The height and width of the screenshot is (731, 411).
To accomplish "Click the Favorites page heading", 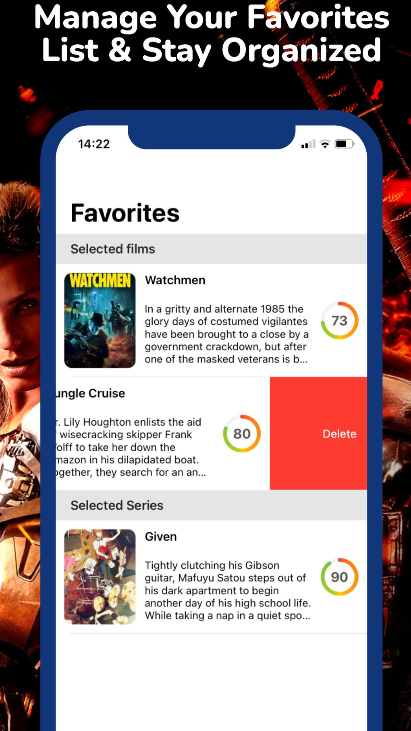I will tap(125, 213).
